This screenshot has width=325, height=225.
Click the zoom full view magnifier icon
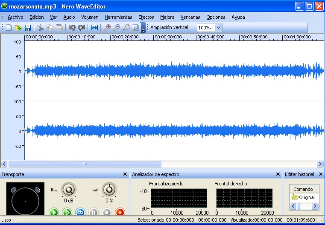135,28
